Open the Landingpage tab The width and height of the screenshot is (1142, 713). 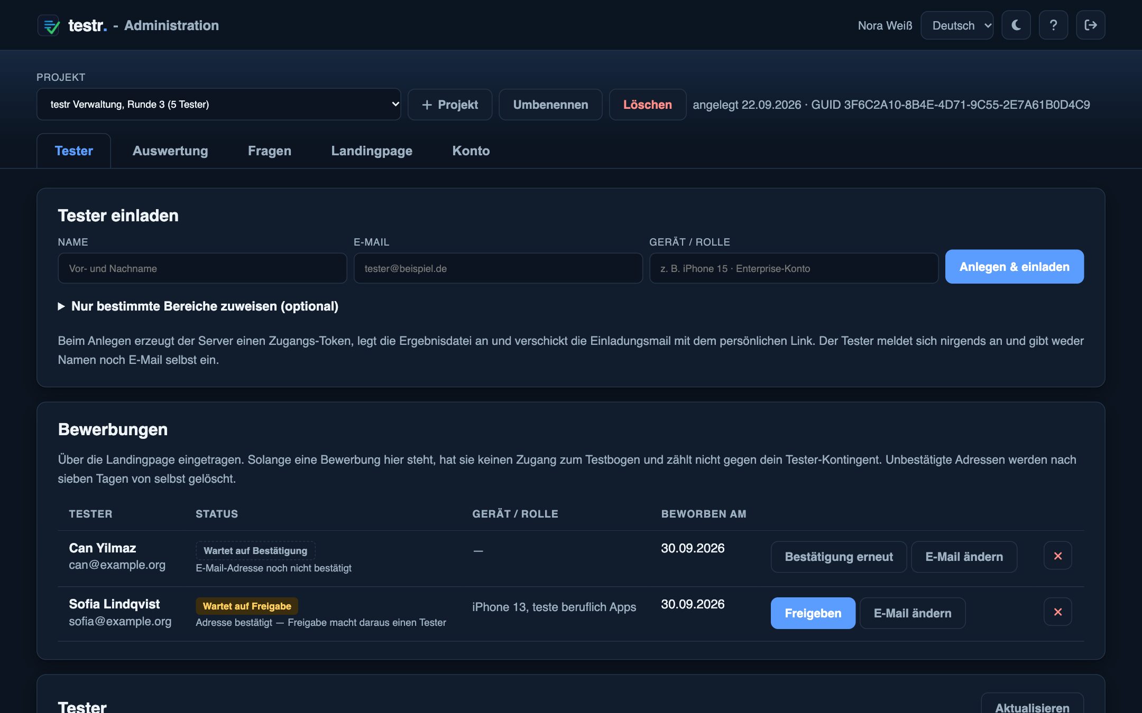coord(372,151)
